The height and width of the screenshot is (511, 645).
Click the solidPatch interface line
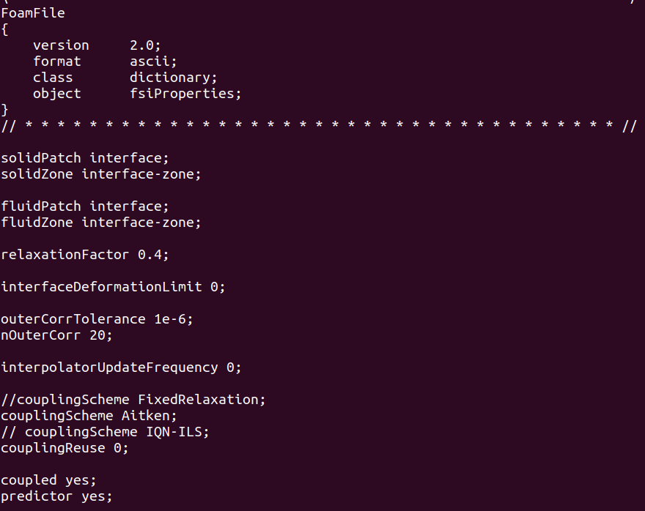click(x=84, y=158)
